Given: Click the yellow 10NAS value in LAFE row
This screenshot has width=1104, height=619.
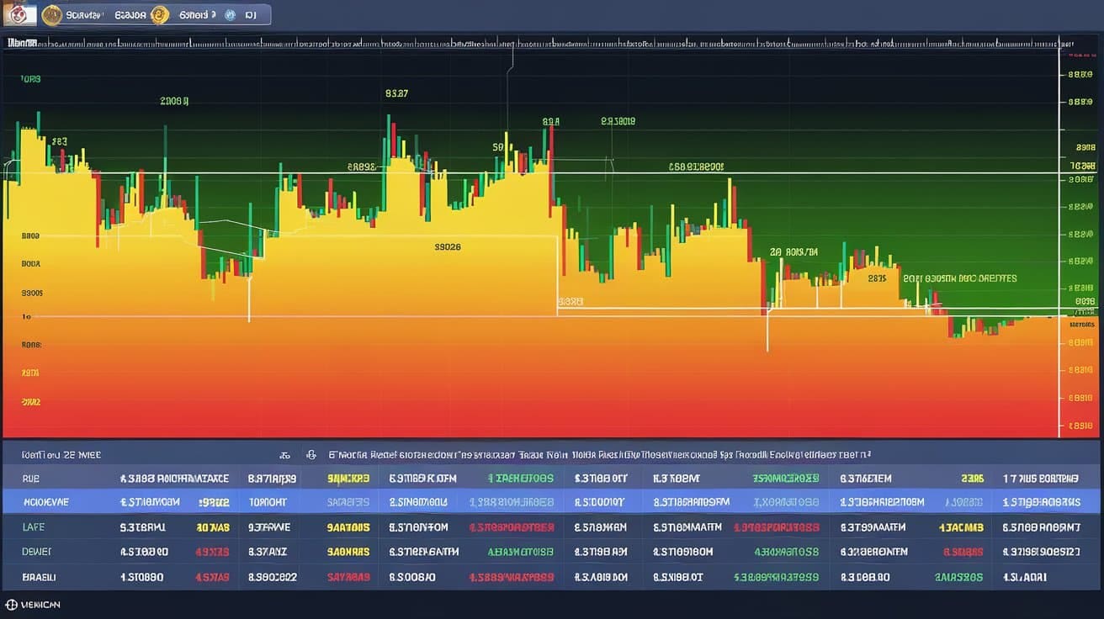Looking at the screenshot, I should click(x=212, y=528).
